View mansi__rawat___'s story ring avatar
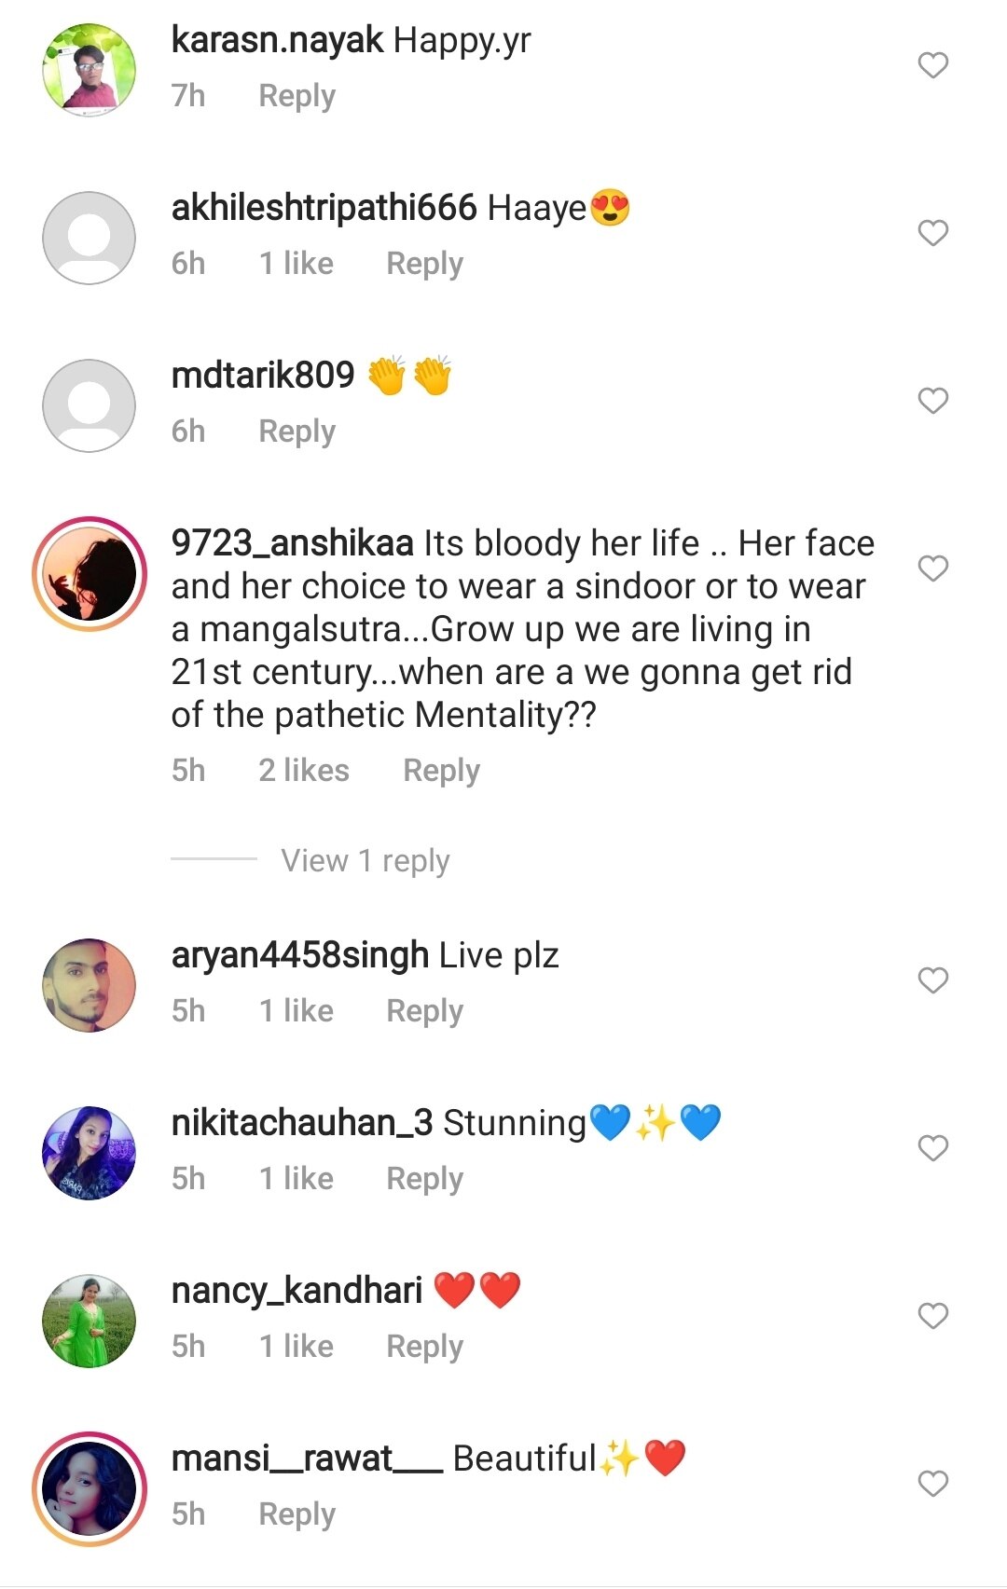The height and width of the screenshot is (1589, 1007). (x=90, y=1489)
